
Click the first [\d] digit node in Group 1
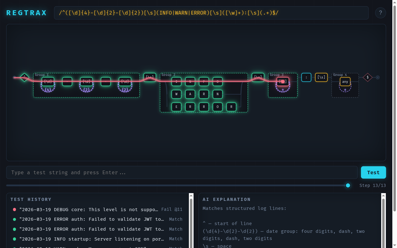(x=48, y=81)
